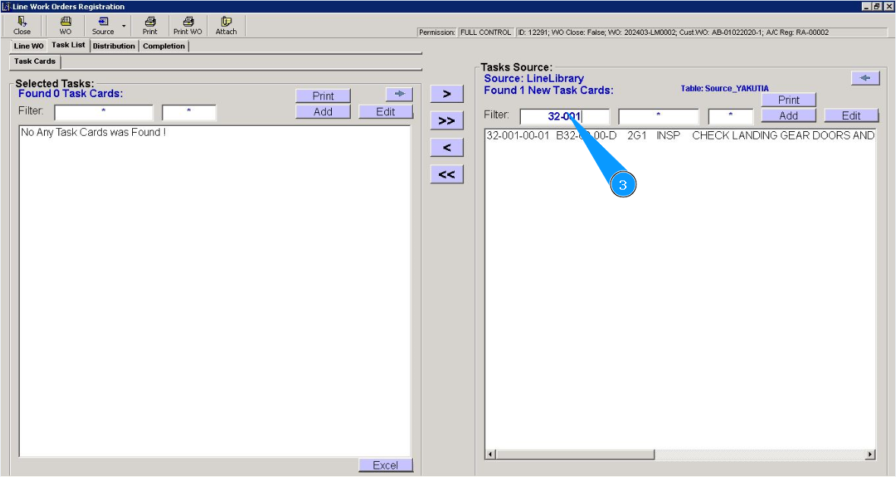
Task: Select task card row 32-001-00-01
Action: point(680,136)
